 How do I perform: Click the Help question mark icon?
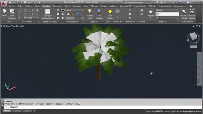pos(187,2)
